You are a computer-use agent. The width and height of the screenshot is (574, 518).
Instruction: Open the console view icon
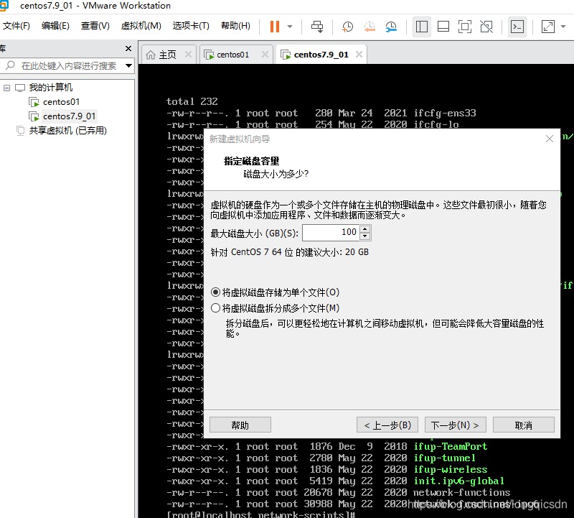click(517, 27)
